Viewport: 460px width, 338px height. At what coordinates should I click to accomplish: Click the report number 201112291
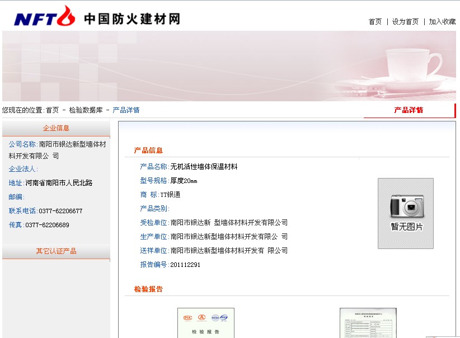click(185, 265)
